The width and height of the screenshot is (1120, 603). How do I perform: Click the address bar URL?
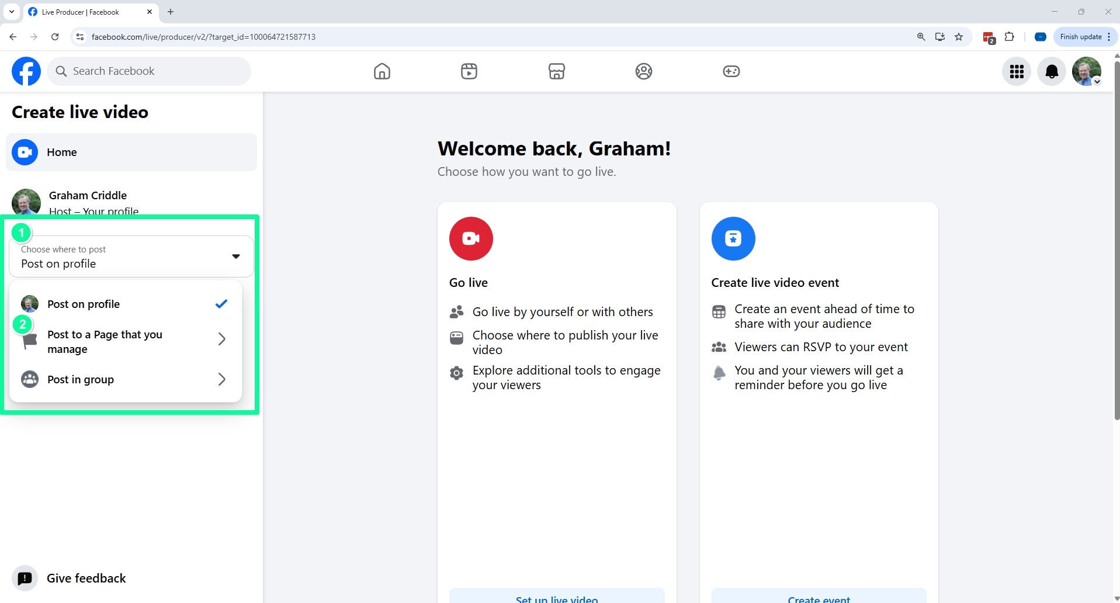[x=203, y=37]
